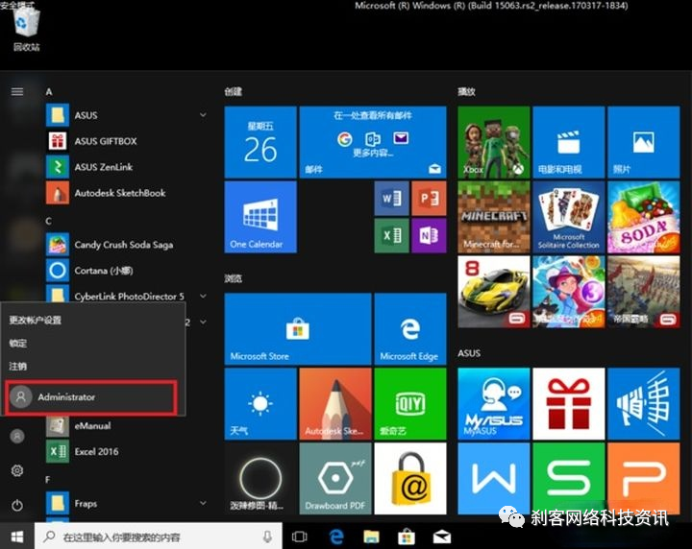Open the padlock @ mail tile
692x549 pixels.
(x=410, y=479)
